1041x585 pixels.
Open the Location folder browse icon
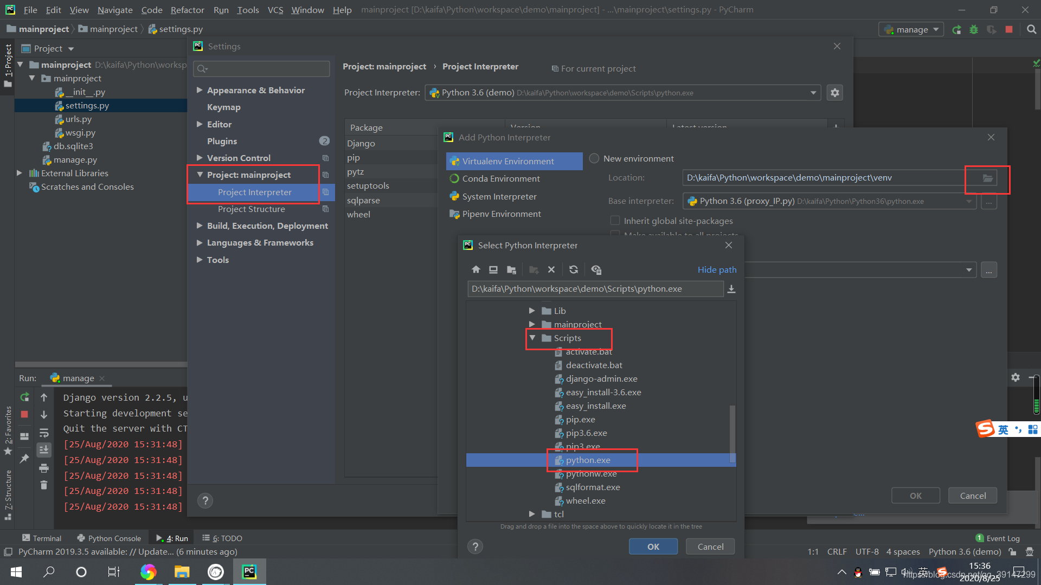(x=988, y=178)
